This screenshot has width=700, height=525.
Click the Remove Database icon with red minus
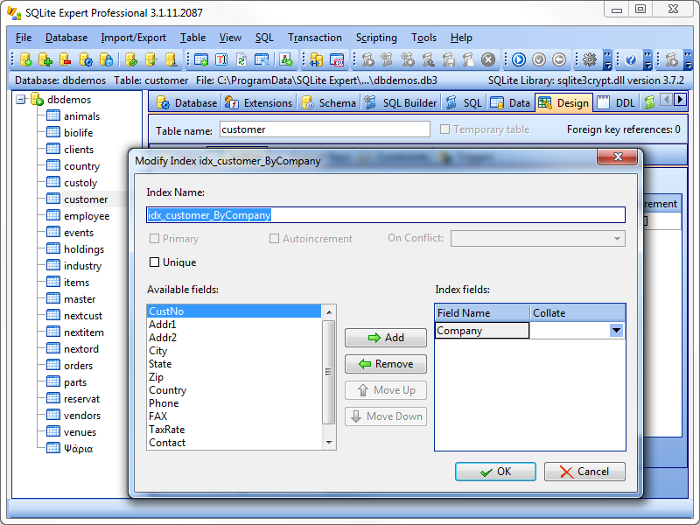pyautogui.click(x=65, y=59)
